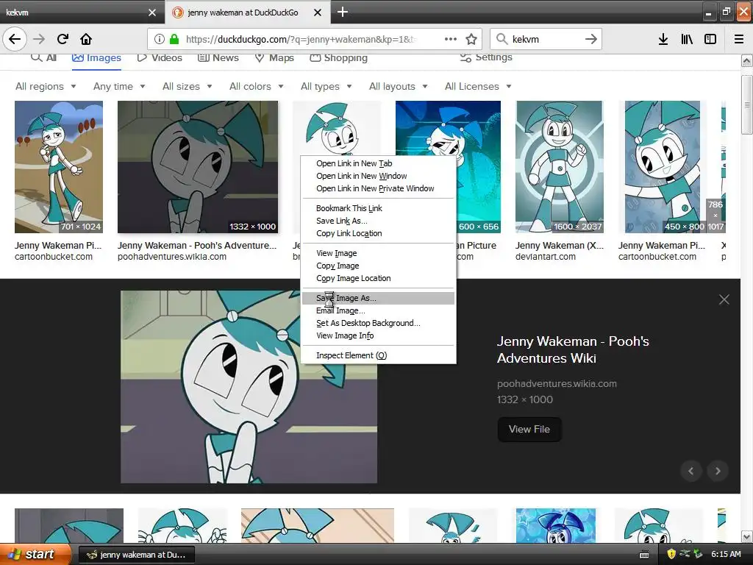Open the Windows start button

point(35,555)
